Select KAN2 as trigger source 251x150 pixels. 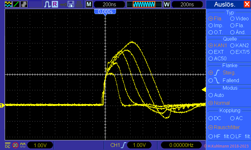(232, 45)
